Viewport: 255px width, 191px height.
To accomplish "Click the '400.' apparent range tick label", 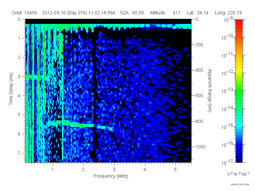I will (x=200, y=70).
